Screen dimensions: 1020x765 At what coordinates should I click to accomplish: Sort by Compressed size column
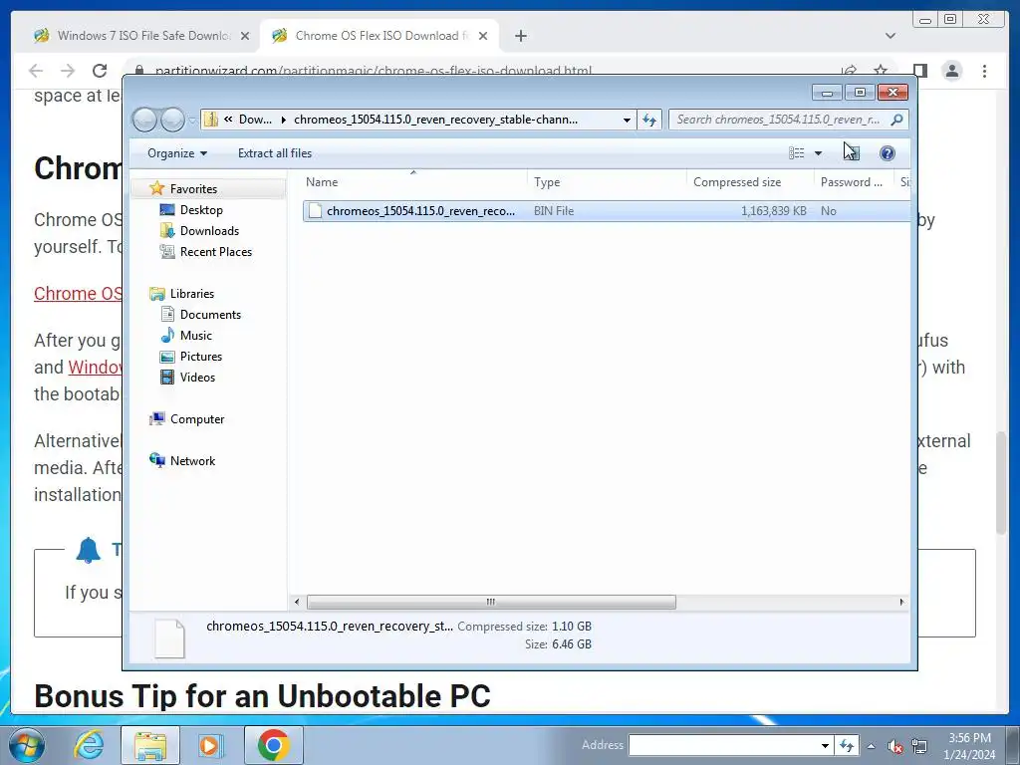click(x=750, y=182)
